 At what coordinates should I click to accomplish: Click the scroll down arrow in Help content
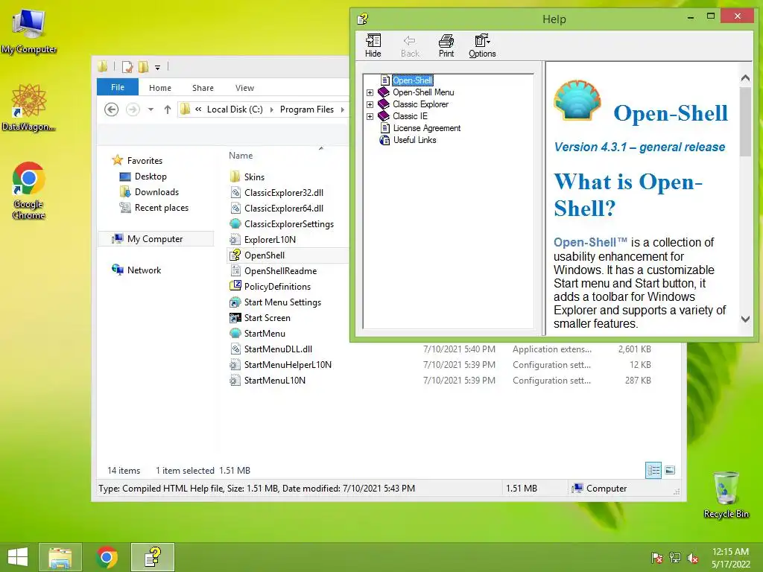[x=745, y=319]
